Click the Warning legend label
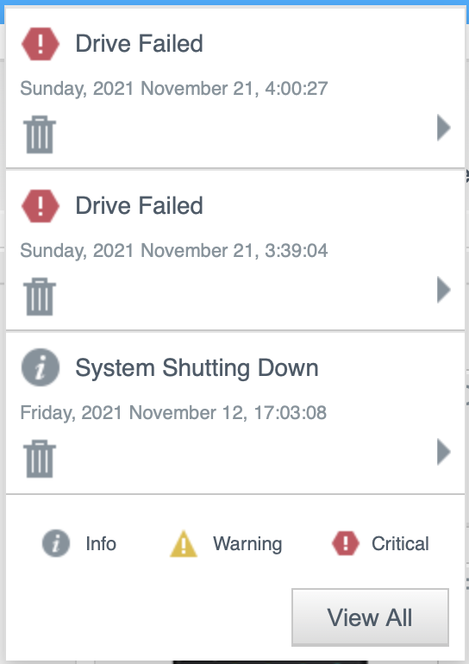 click(247, 544)
